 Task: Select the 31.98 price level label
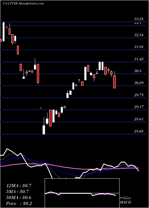pos(139,47)
